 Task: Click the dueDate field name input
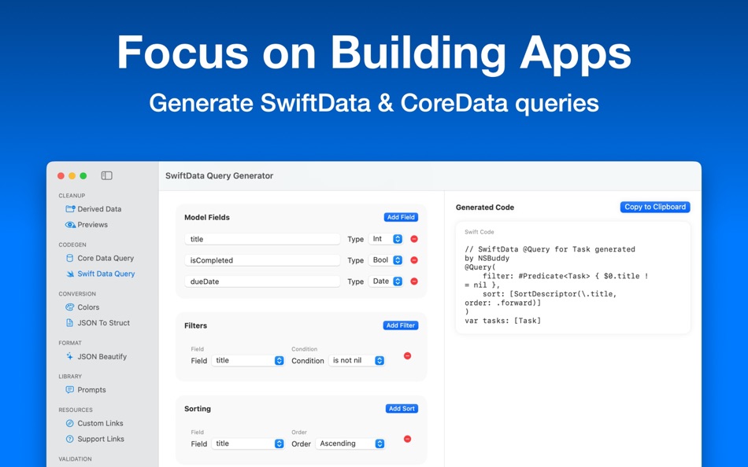(262, 281)
